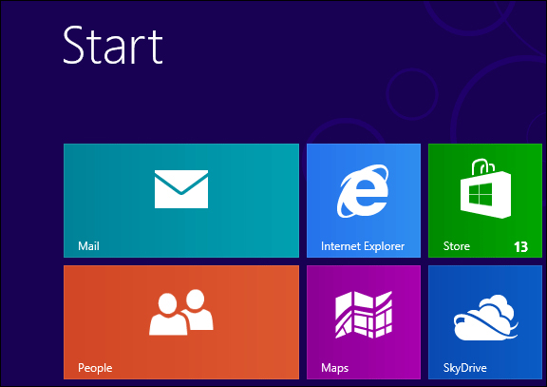Viewport: 547px width, 387px height.
Task: Click the 'Store' label text
Action: click(456, 246)
